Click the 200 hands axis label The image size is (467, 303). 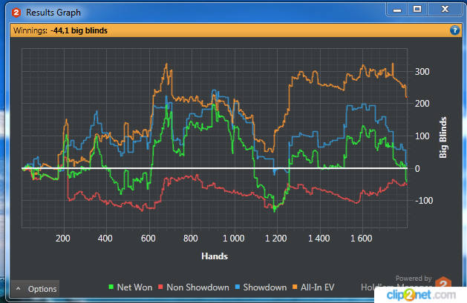point(63,239)
